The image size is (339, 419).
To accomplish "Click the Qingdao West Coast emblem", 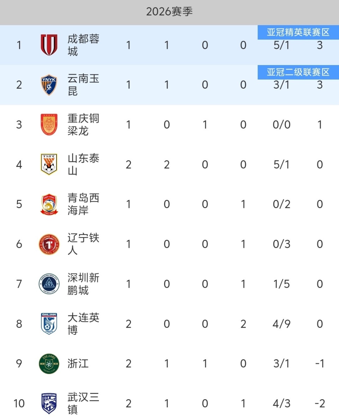I will [x=49, y=204].
